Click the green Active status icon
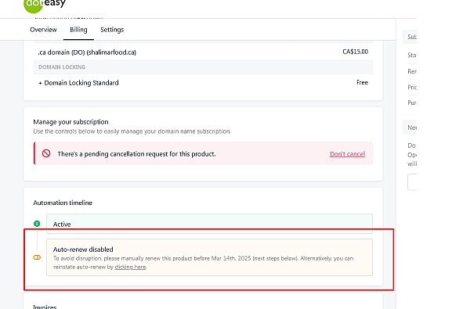Screen dimensions: 470x309 pyautogui.click(x=37, y=224)
